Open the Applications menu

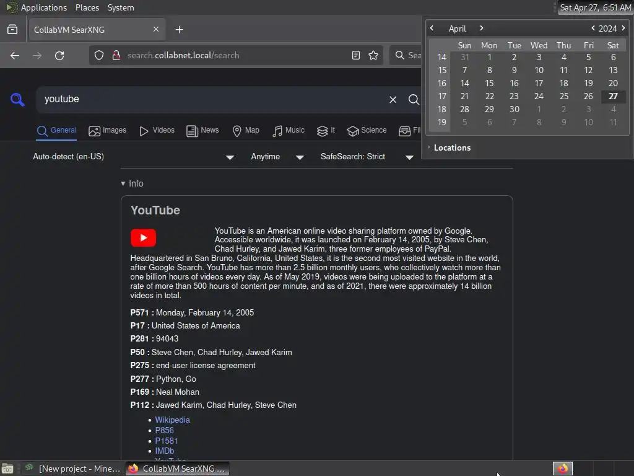coord(44,7)
